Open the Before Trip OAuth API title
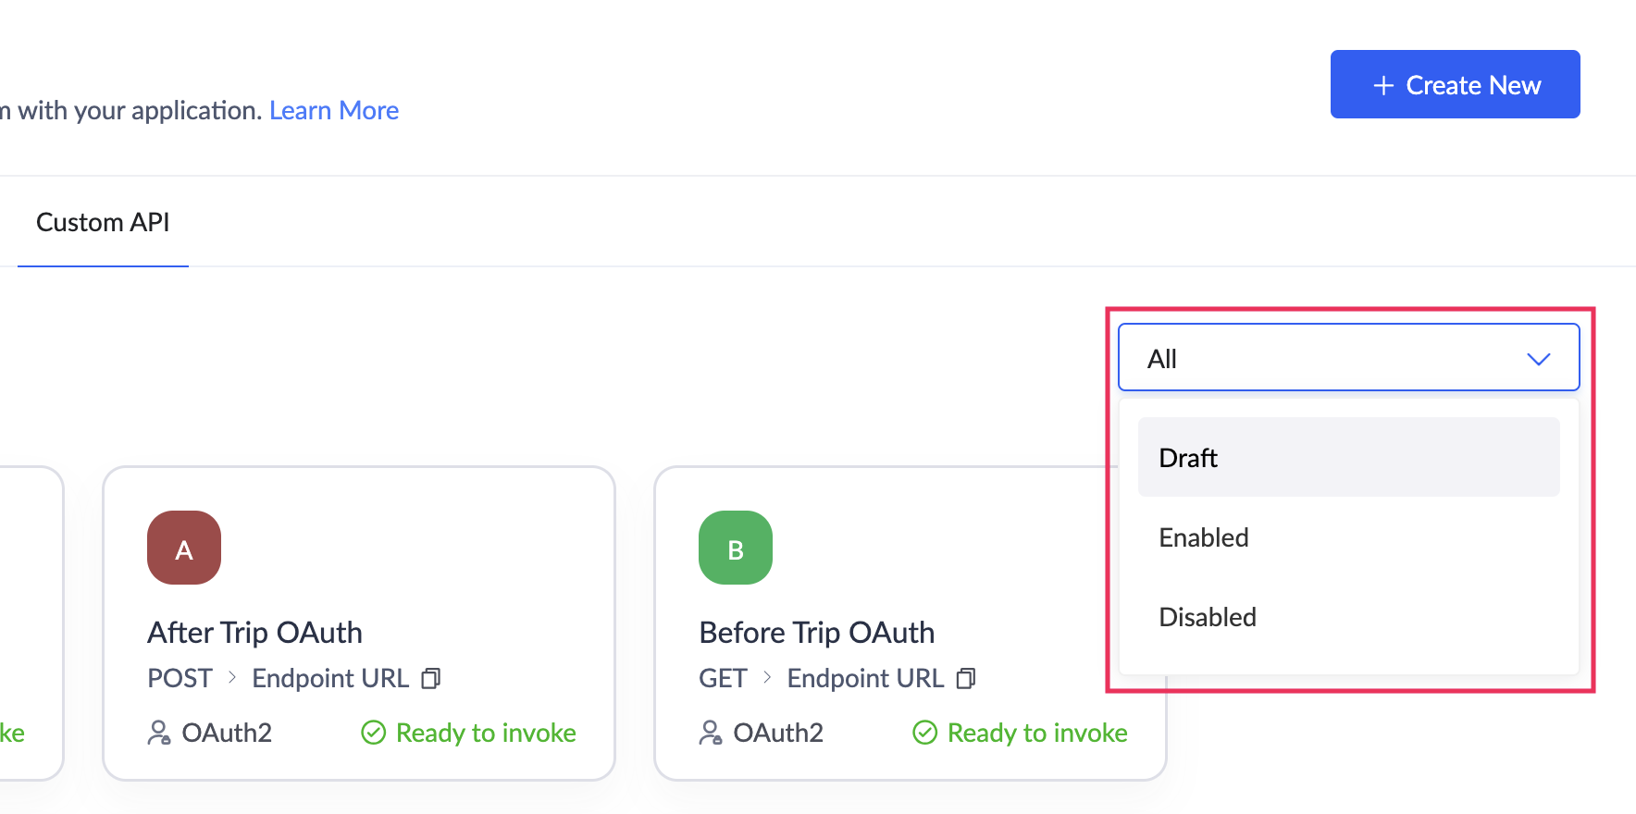 pos(816,633)
